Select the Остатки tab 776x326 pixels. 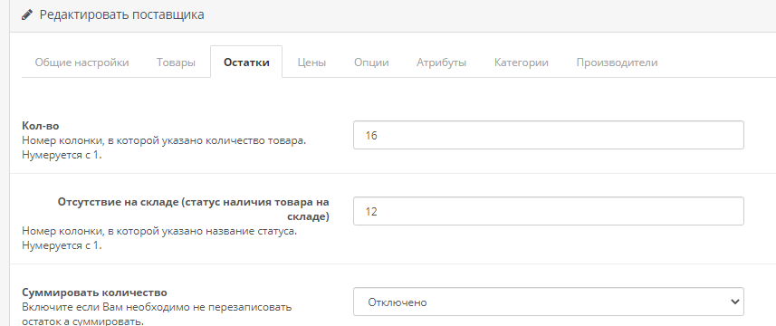click(x=246, y=62)
